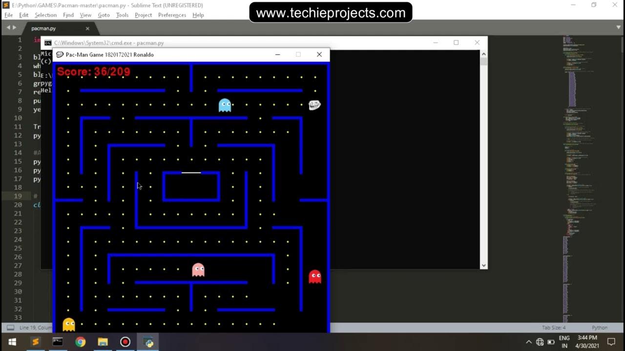Open the Selection menu
This screenshot has height=351, width=625.
click(45, 15)
